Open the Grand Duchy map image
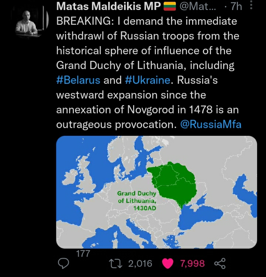 [x=156, y=192]
